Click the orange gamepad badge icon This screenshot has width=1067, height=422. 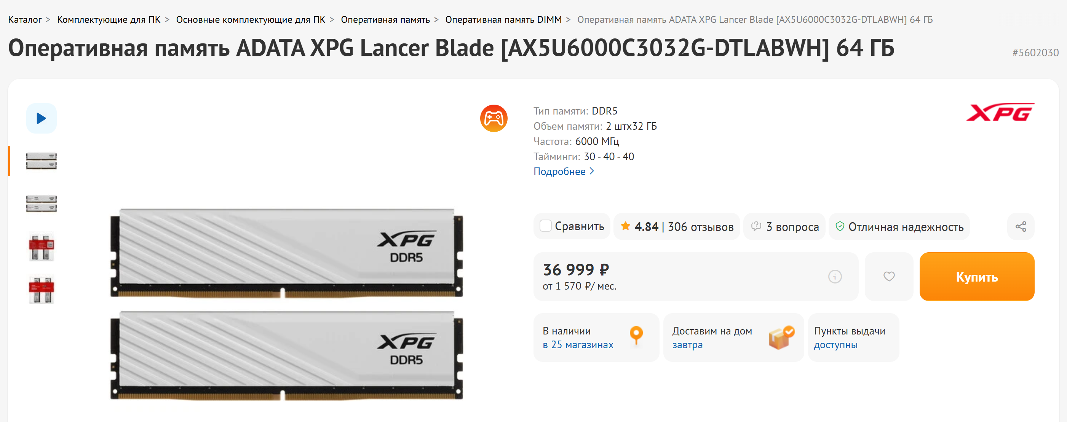(494, 118)
